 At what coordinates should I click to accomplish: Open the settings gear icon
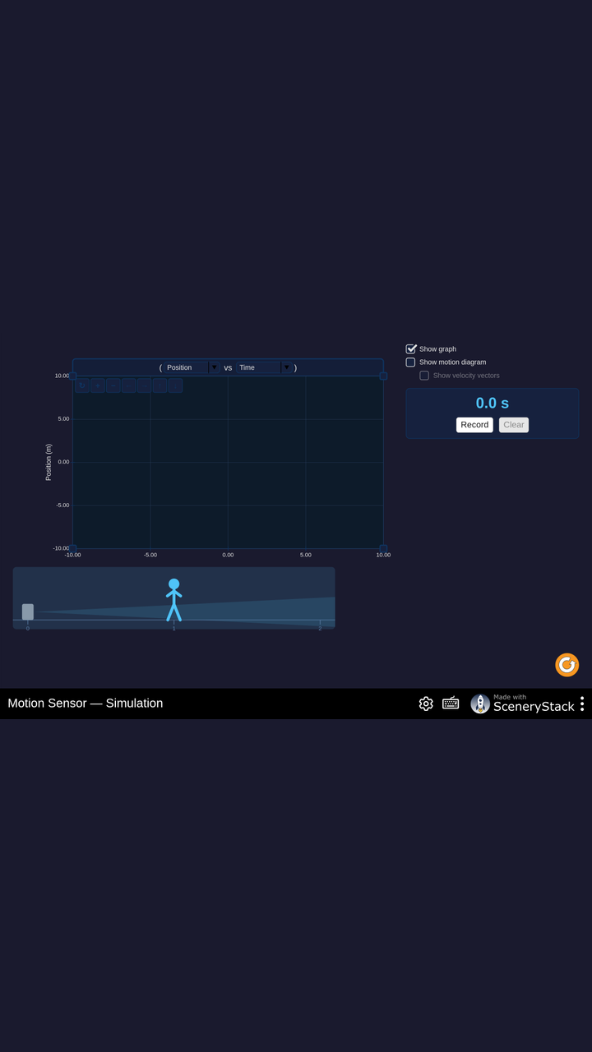[426, 704]
